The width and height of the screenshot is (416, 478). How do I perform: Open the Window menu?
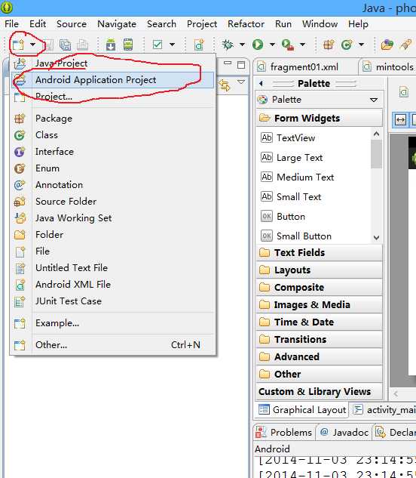320,23
